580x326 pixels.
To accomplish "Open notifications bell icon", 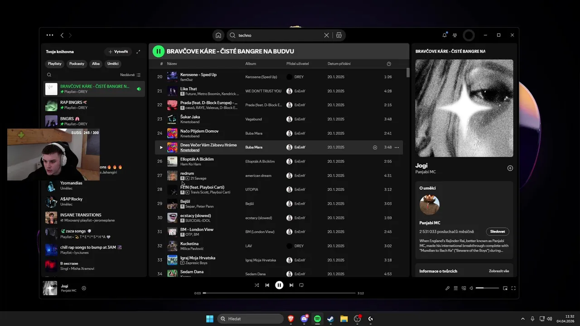I will click(x=445, y=35).
